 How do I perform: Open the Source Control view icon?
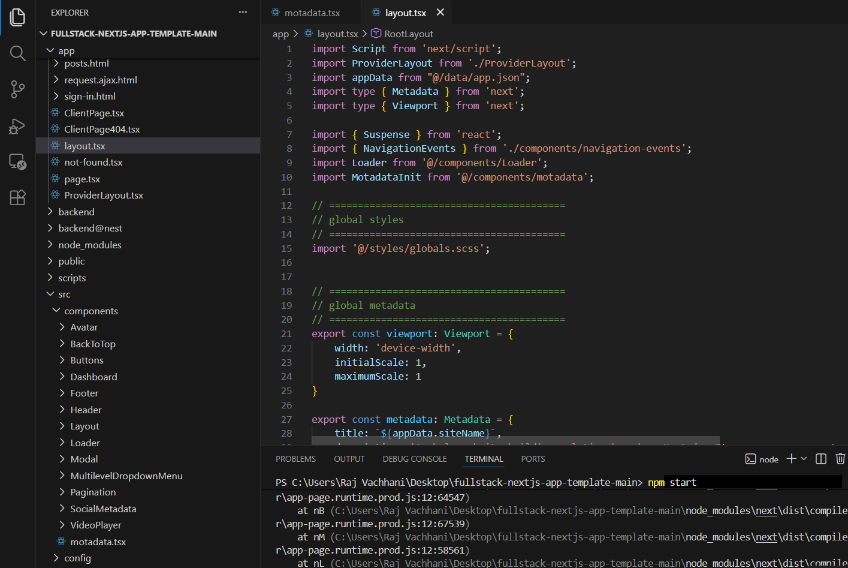pos(18,89)
